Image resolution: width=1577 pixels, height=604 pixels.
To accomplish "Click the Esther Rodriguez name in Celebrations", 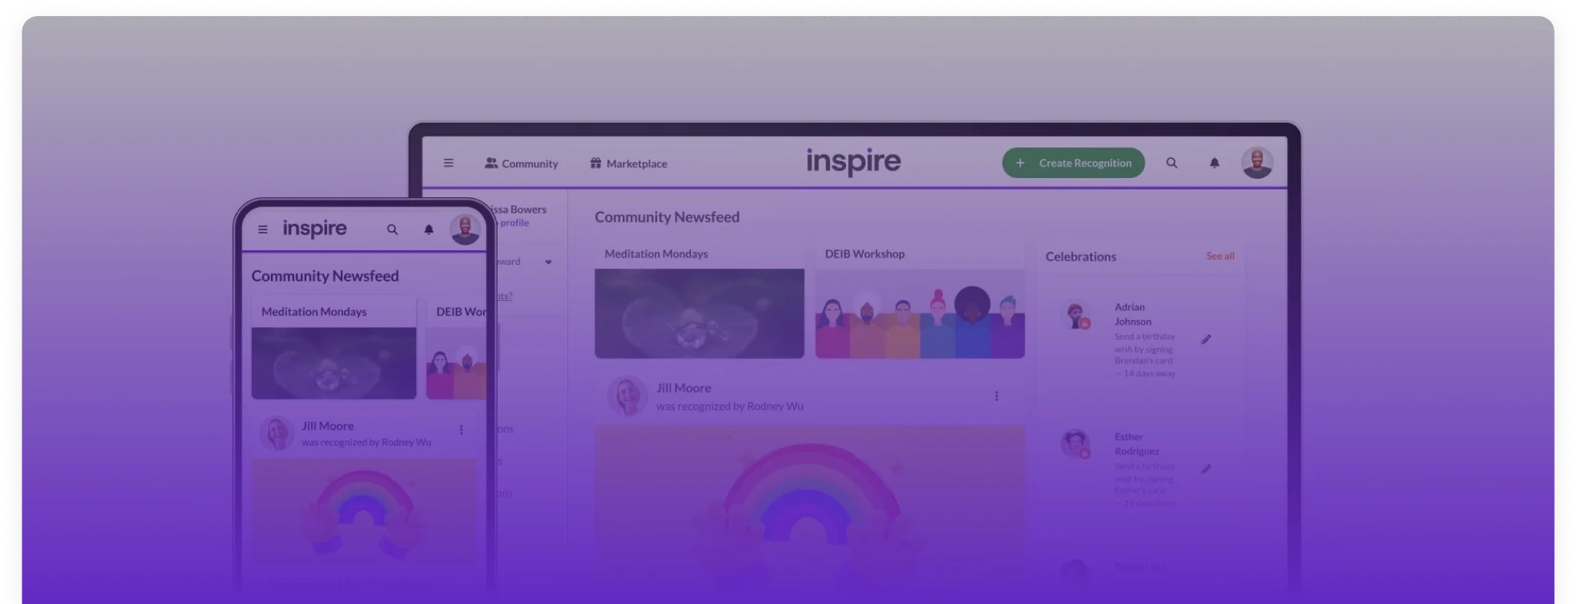I will [x=1136, y=444].
